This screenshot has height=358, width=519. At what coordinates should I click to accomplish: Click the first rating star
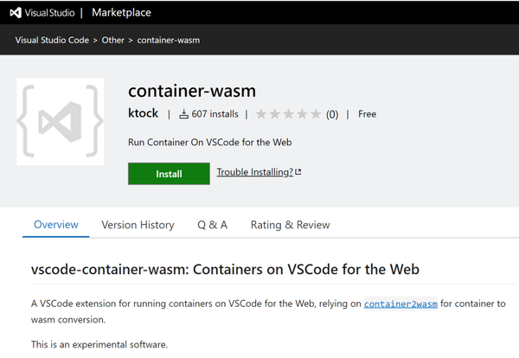[x=262, y=114]
